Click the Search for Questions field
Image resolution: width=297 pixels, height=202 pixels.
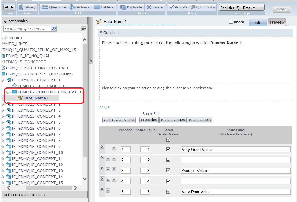tap(27, 29)
